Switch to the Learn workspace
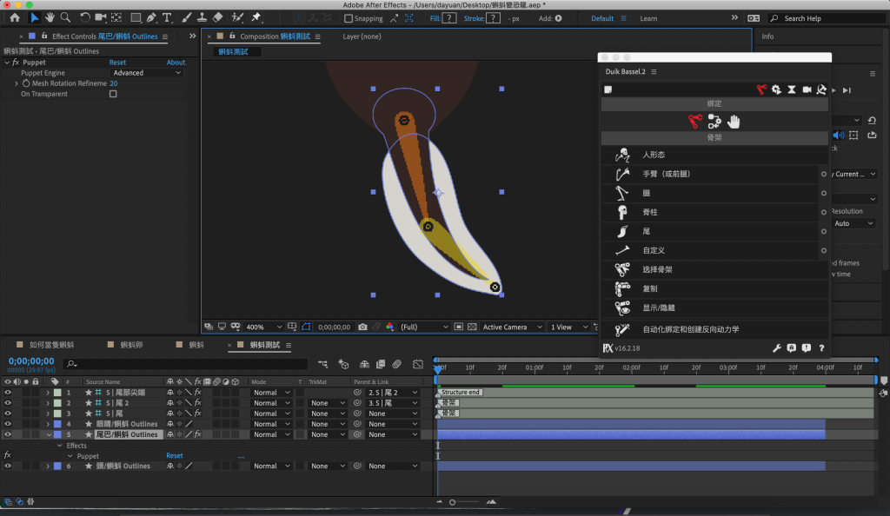890x516 pixels. (x=648, y=18)
